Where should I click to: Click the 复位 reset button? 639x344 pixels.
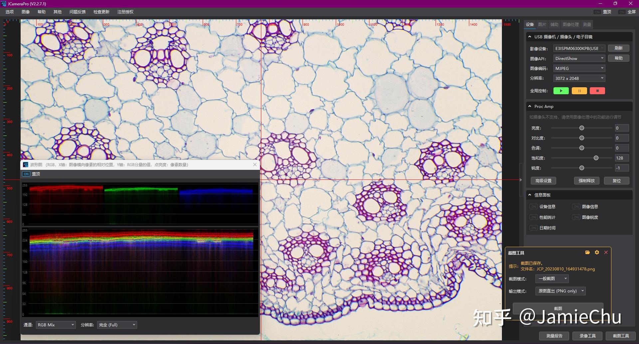617,180
